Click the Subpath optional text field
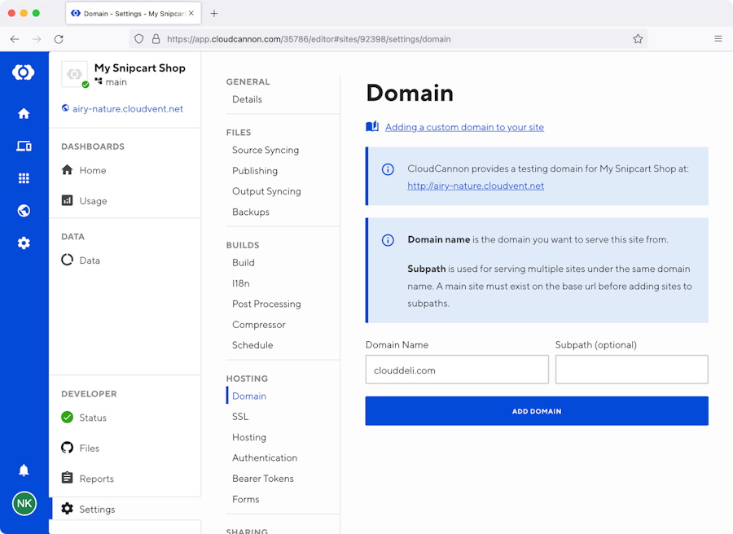This screenshot has height=534, width=733. click(x=631, y=370)
